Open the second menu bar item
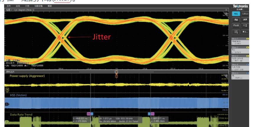The image size is (258, 127). pos(18,6)
